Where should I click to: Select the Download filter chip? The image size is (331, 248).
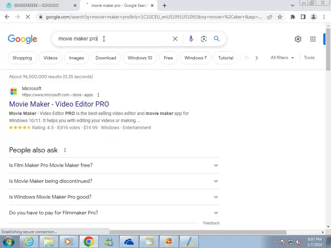point(106,58)
